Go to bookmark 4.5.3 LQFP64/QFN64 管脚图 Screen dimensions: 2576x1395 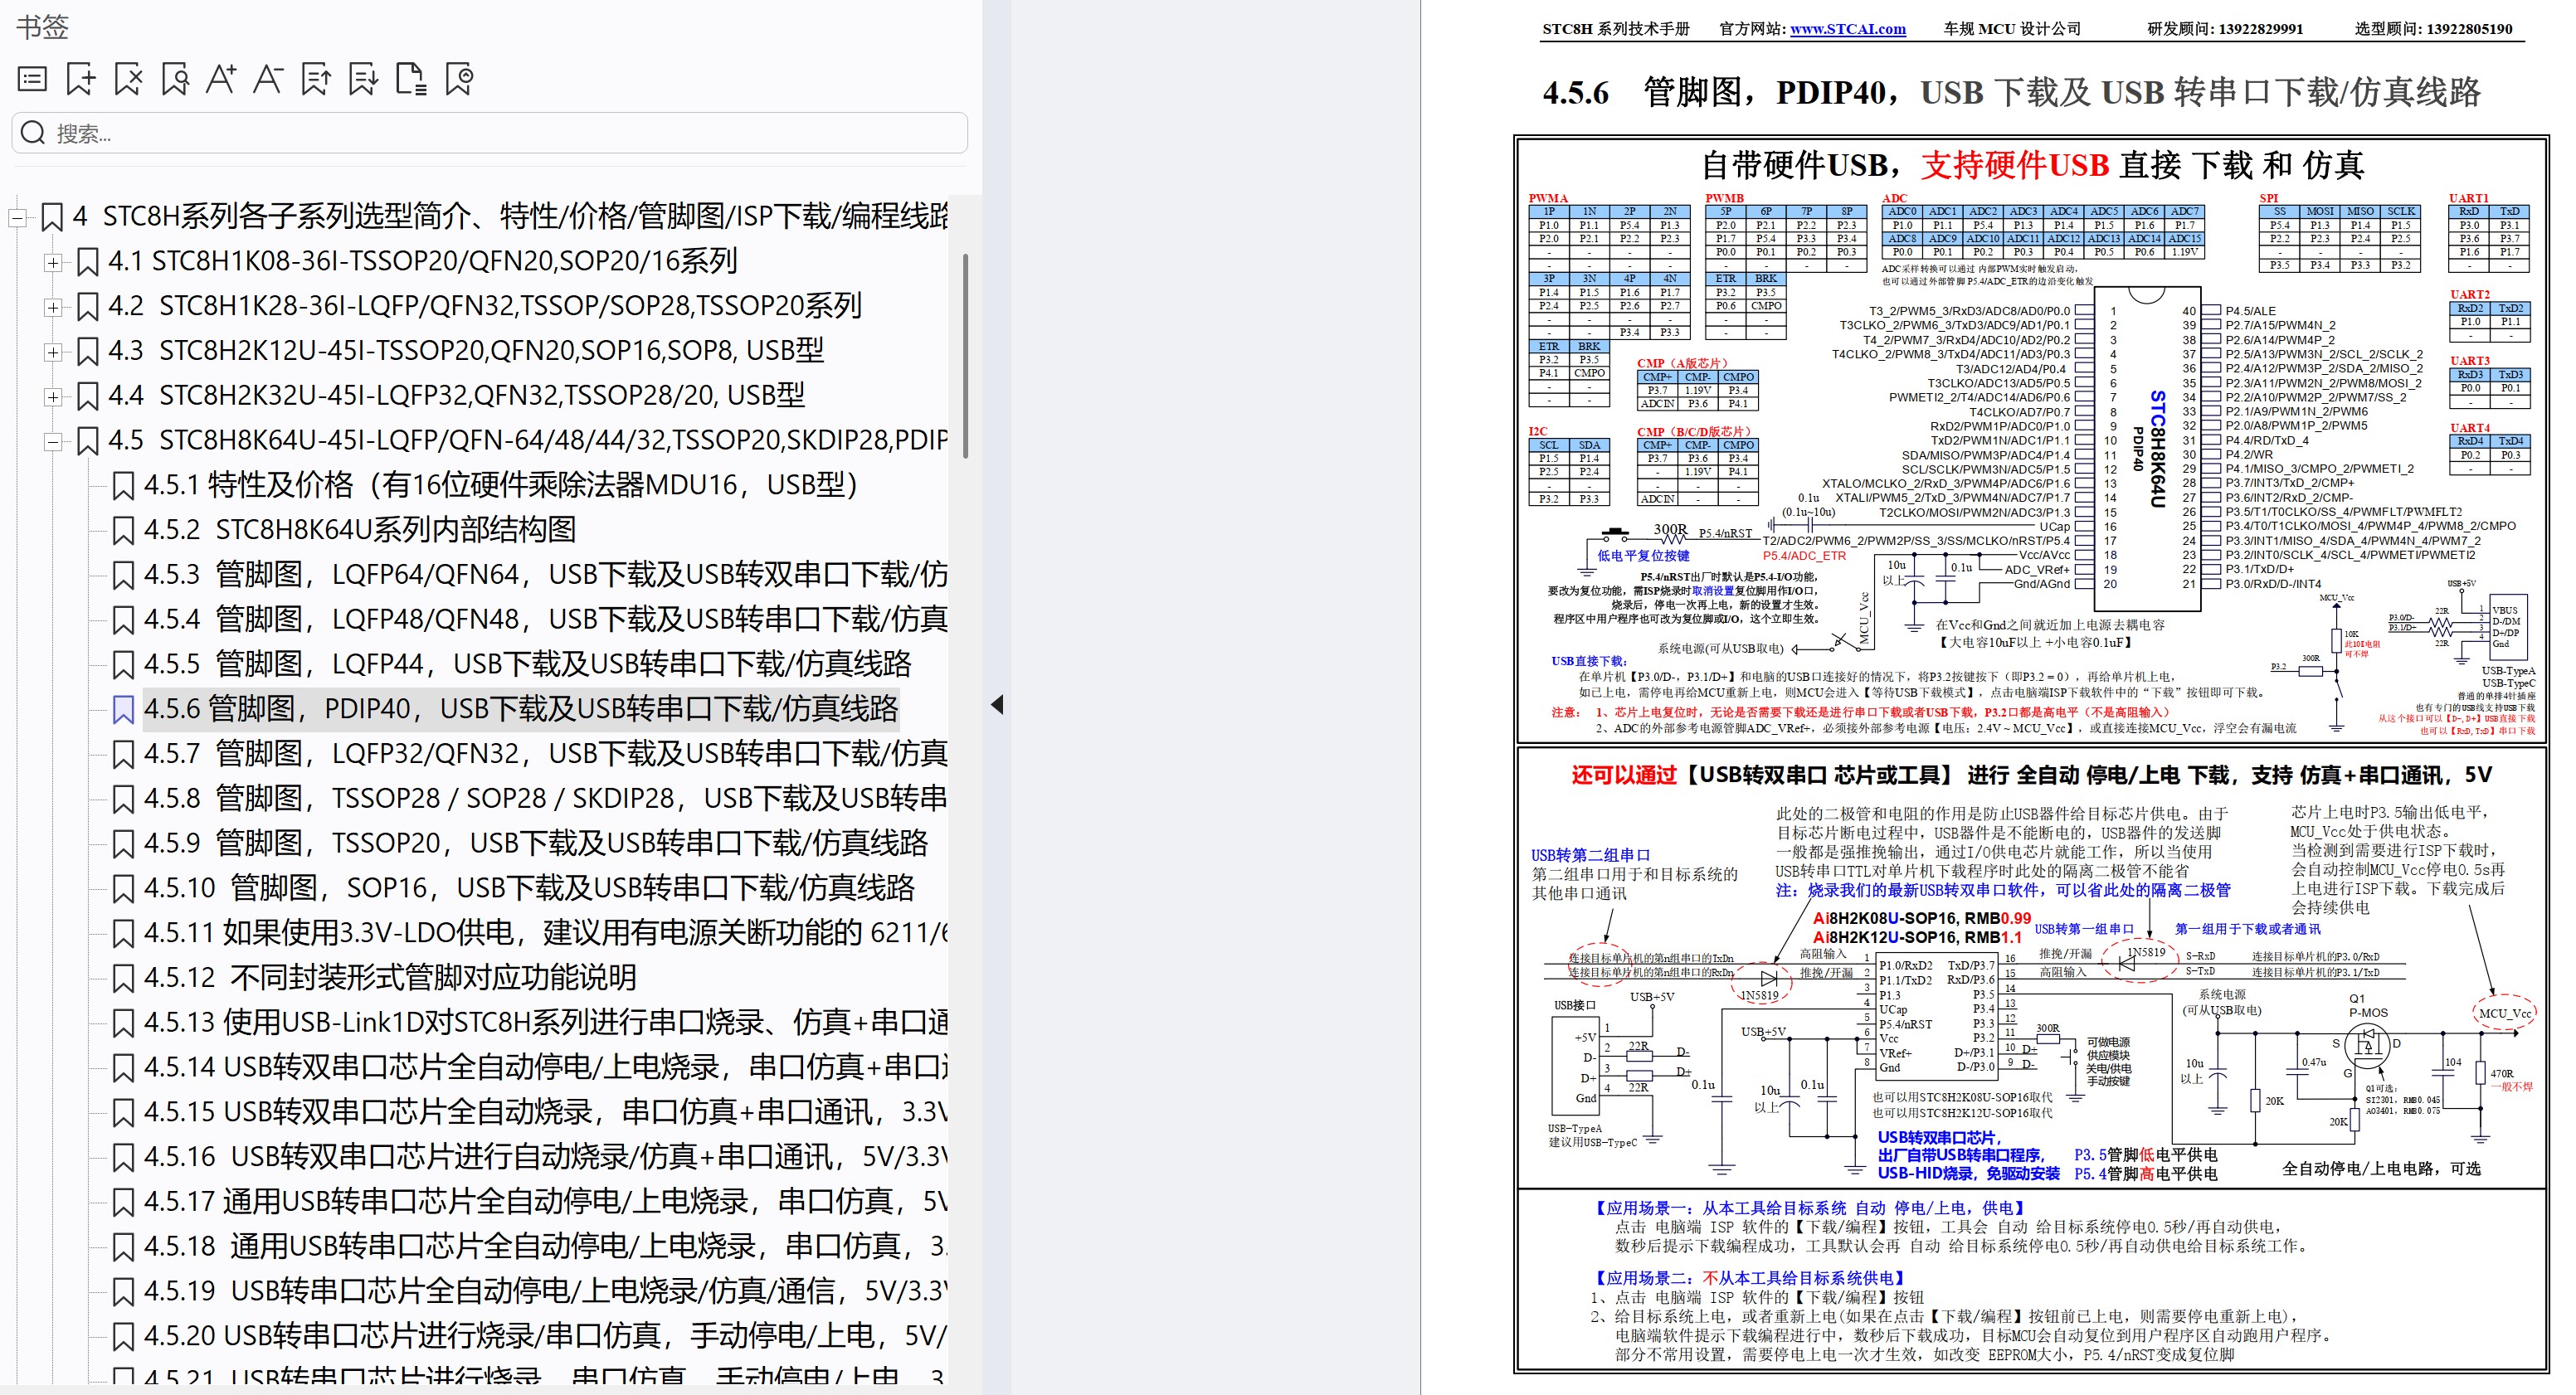coord(545,575)
